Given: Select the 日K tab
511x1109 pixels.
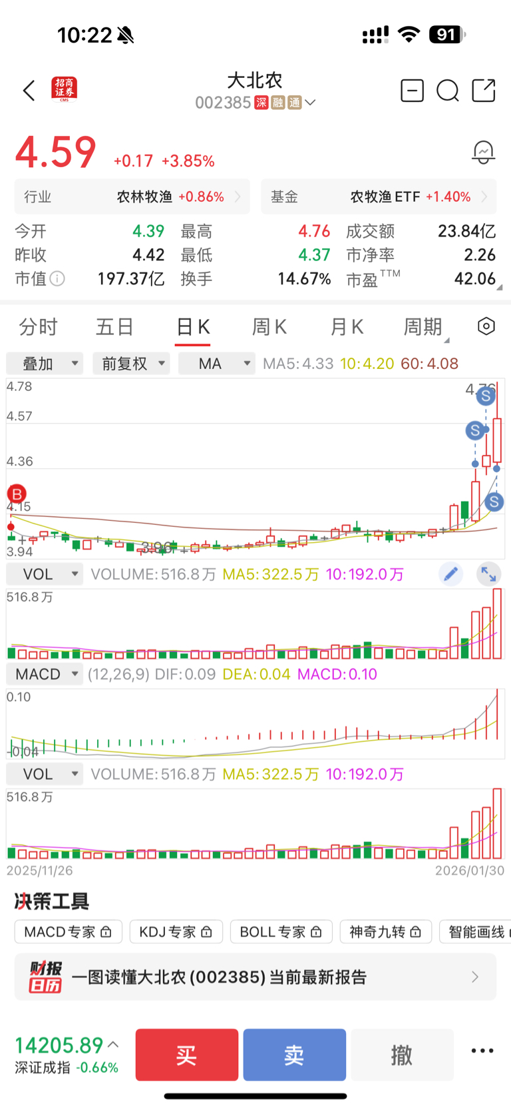Looking at the screenshot, I should (x=193, y=327).
